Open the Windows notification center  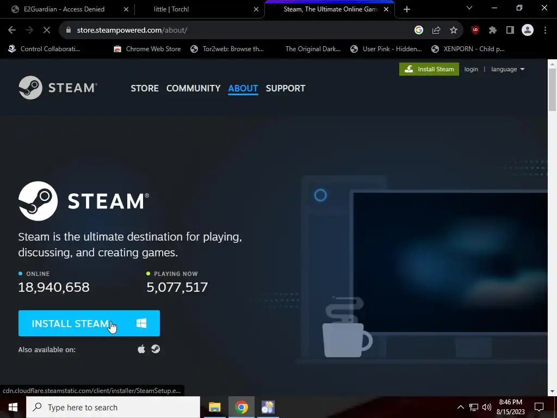(x=539, y=407)
